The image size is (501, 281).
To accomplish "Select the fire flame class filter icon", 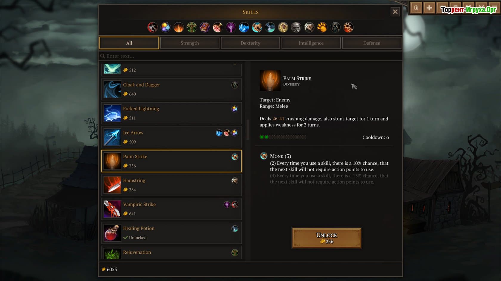I will click(x=179, y=27).
